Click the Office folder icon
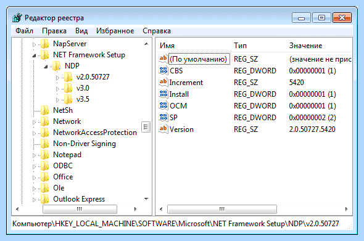The width and height of the screenshot is (364, 241). coord(44,177)
